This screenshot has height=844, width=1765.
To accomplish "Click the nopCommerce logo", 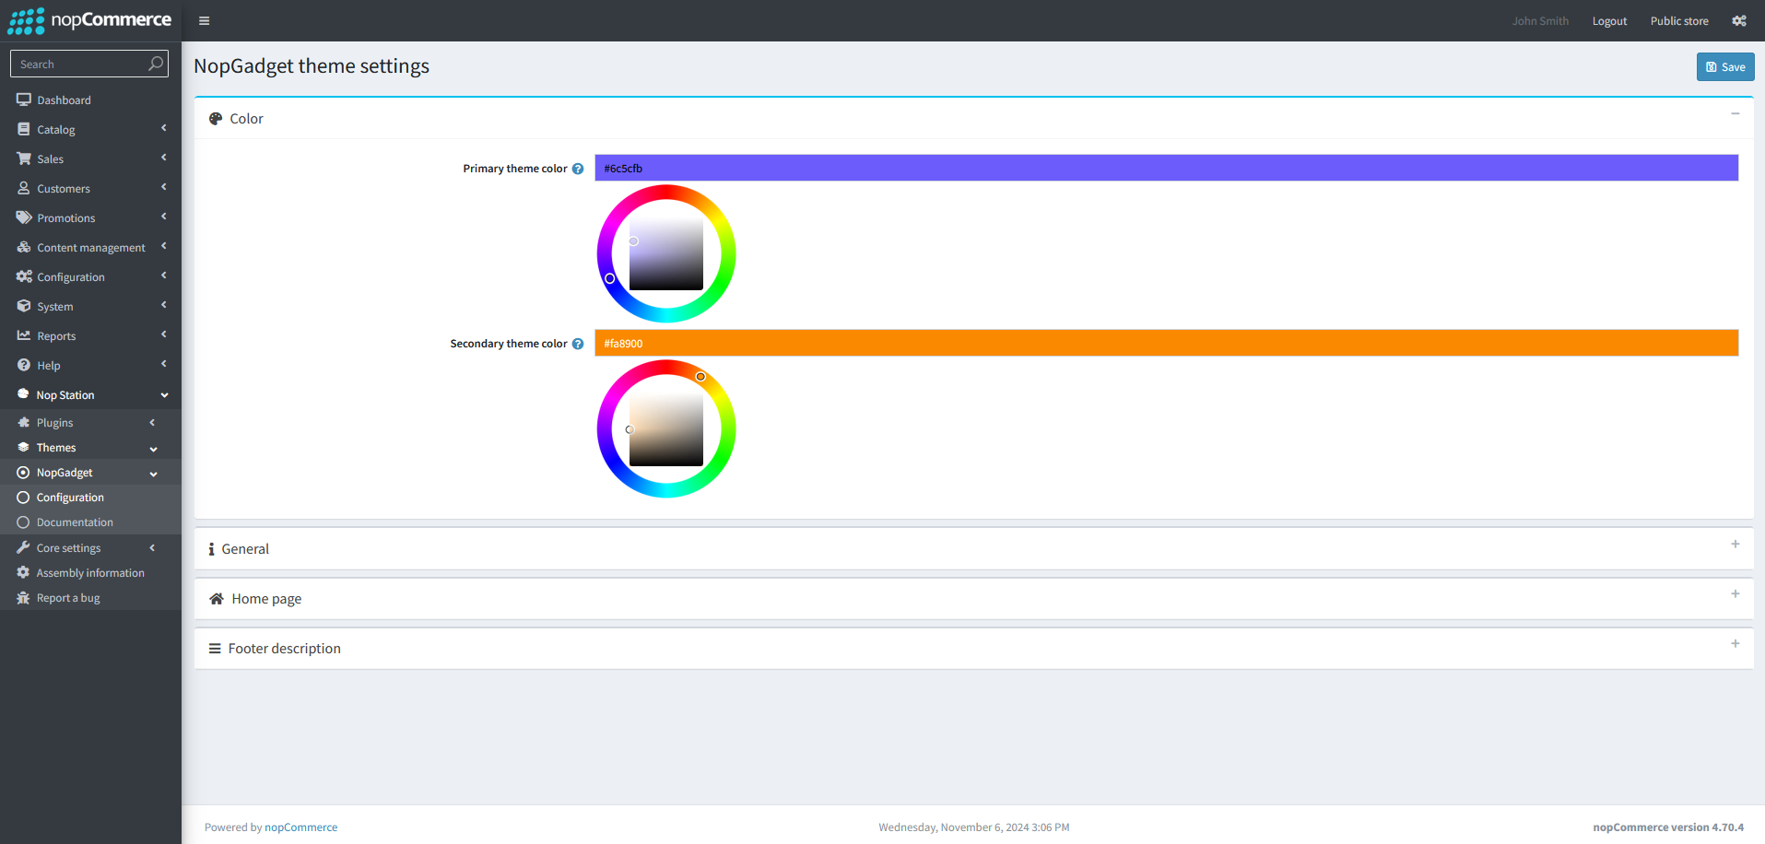I will click(x=89, y=20).
